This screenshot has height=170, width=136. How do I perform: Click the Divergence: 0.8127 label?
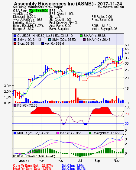[x=106, y=133]
